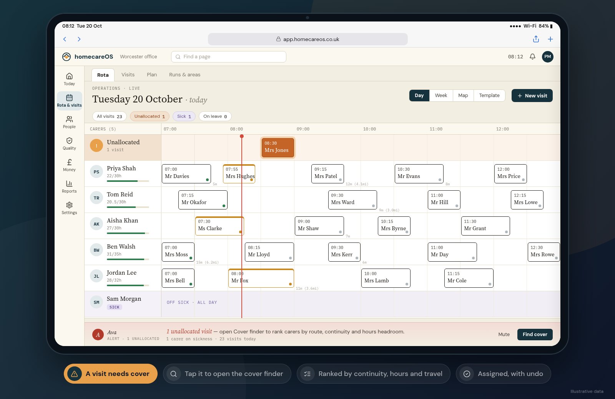Screen dimensions: 615x399
Task: Open Ms Clarke 07:30 visit card
Action: coord(219,226)
